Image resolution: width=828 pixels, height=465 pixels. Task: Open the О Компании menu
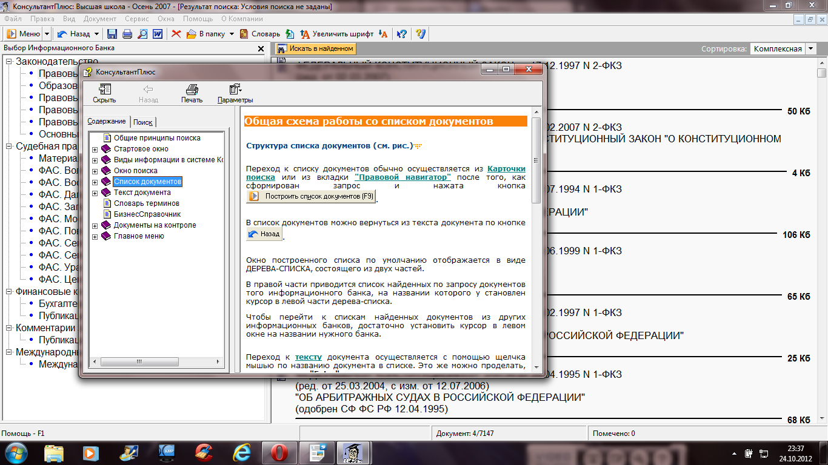[x=242, y=19]
